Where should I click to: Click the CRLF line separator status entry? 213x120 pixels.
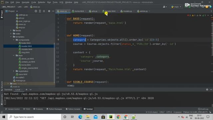[162, 112]
